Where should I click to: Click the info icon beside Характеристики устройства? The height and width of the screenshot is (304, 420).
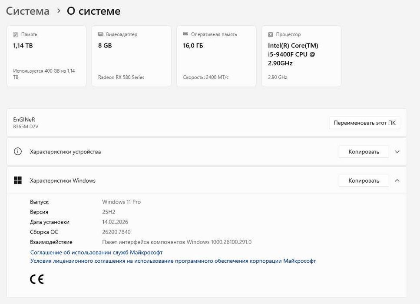point(18,152)
